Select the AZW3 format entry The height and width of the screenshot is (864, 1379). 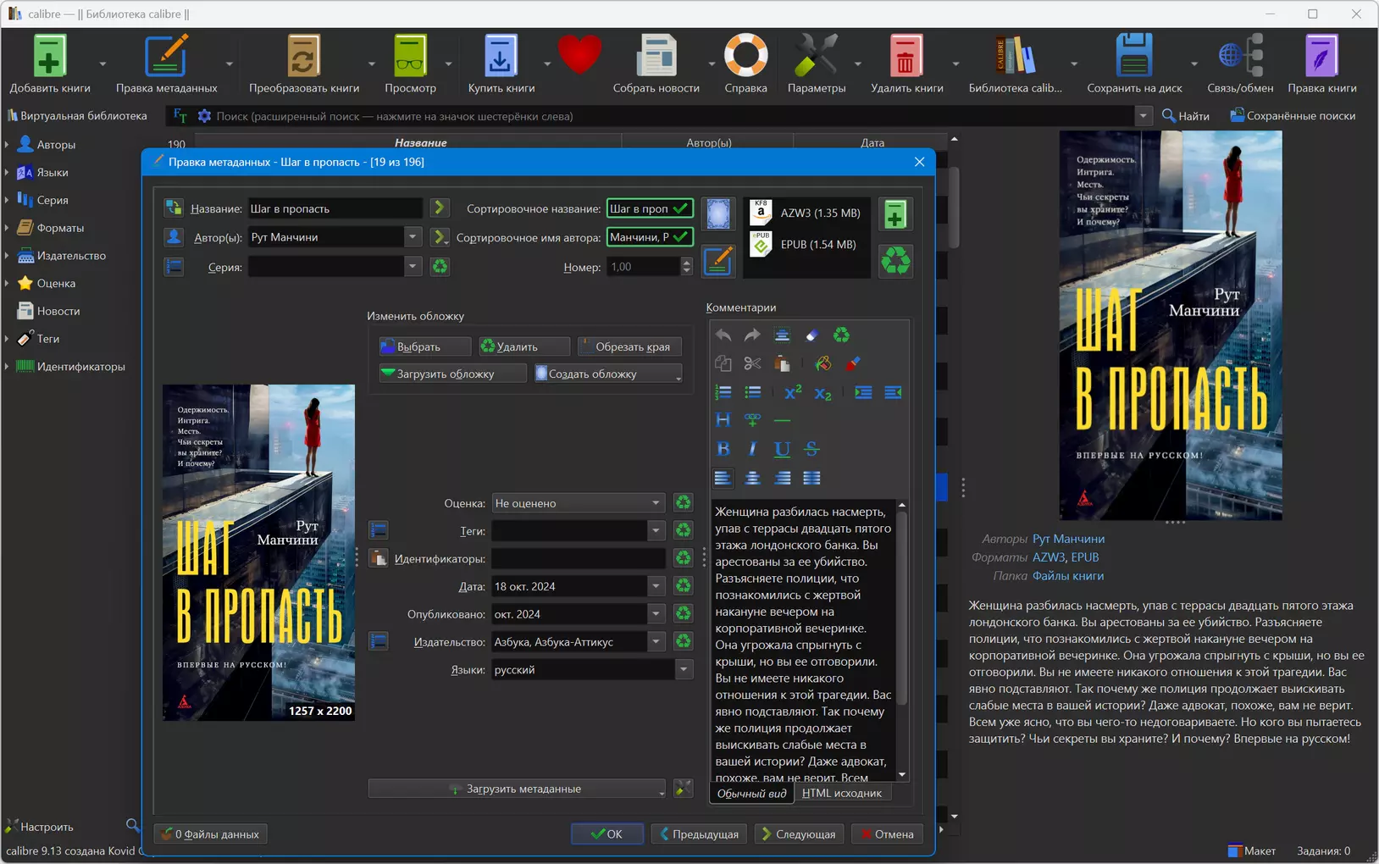(x=806, y=213)
